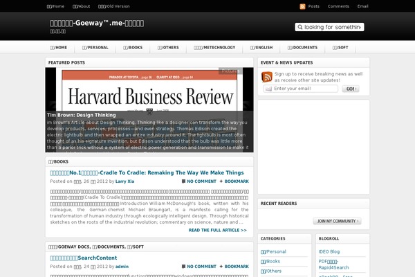415x277 pixels.
Task: Click READ THE FULL ARTICLE link
Action: (218, 230)
